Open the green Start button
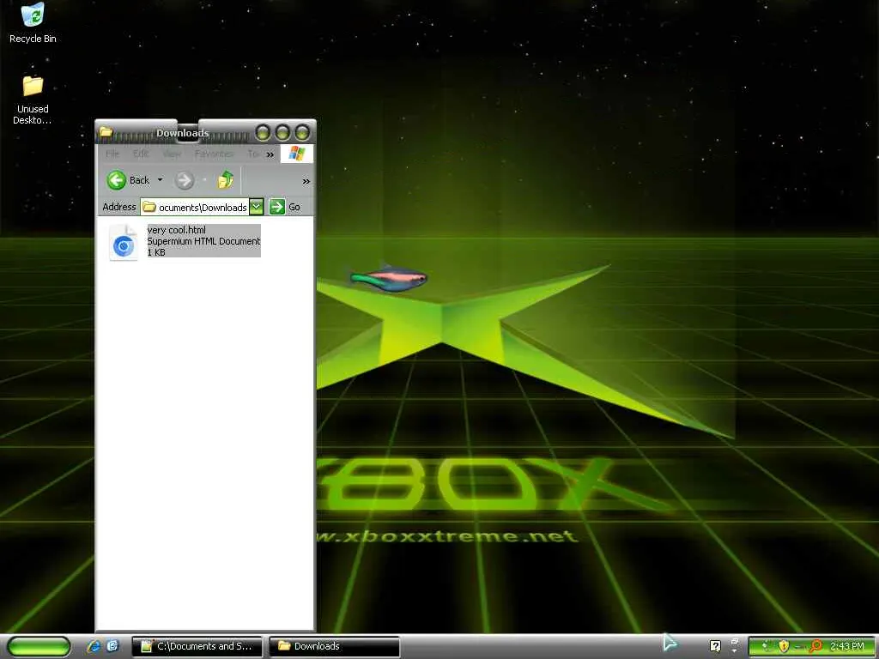Viewport: 879px width, 659px height. 39,646
